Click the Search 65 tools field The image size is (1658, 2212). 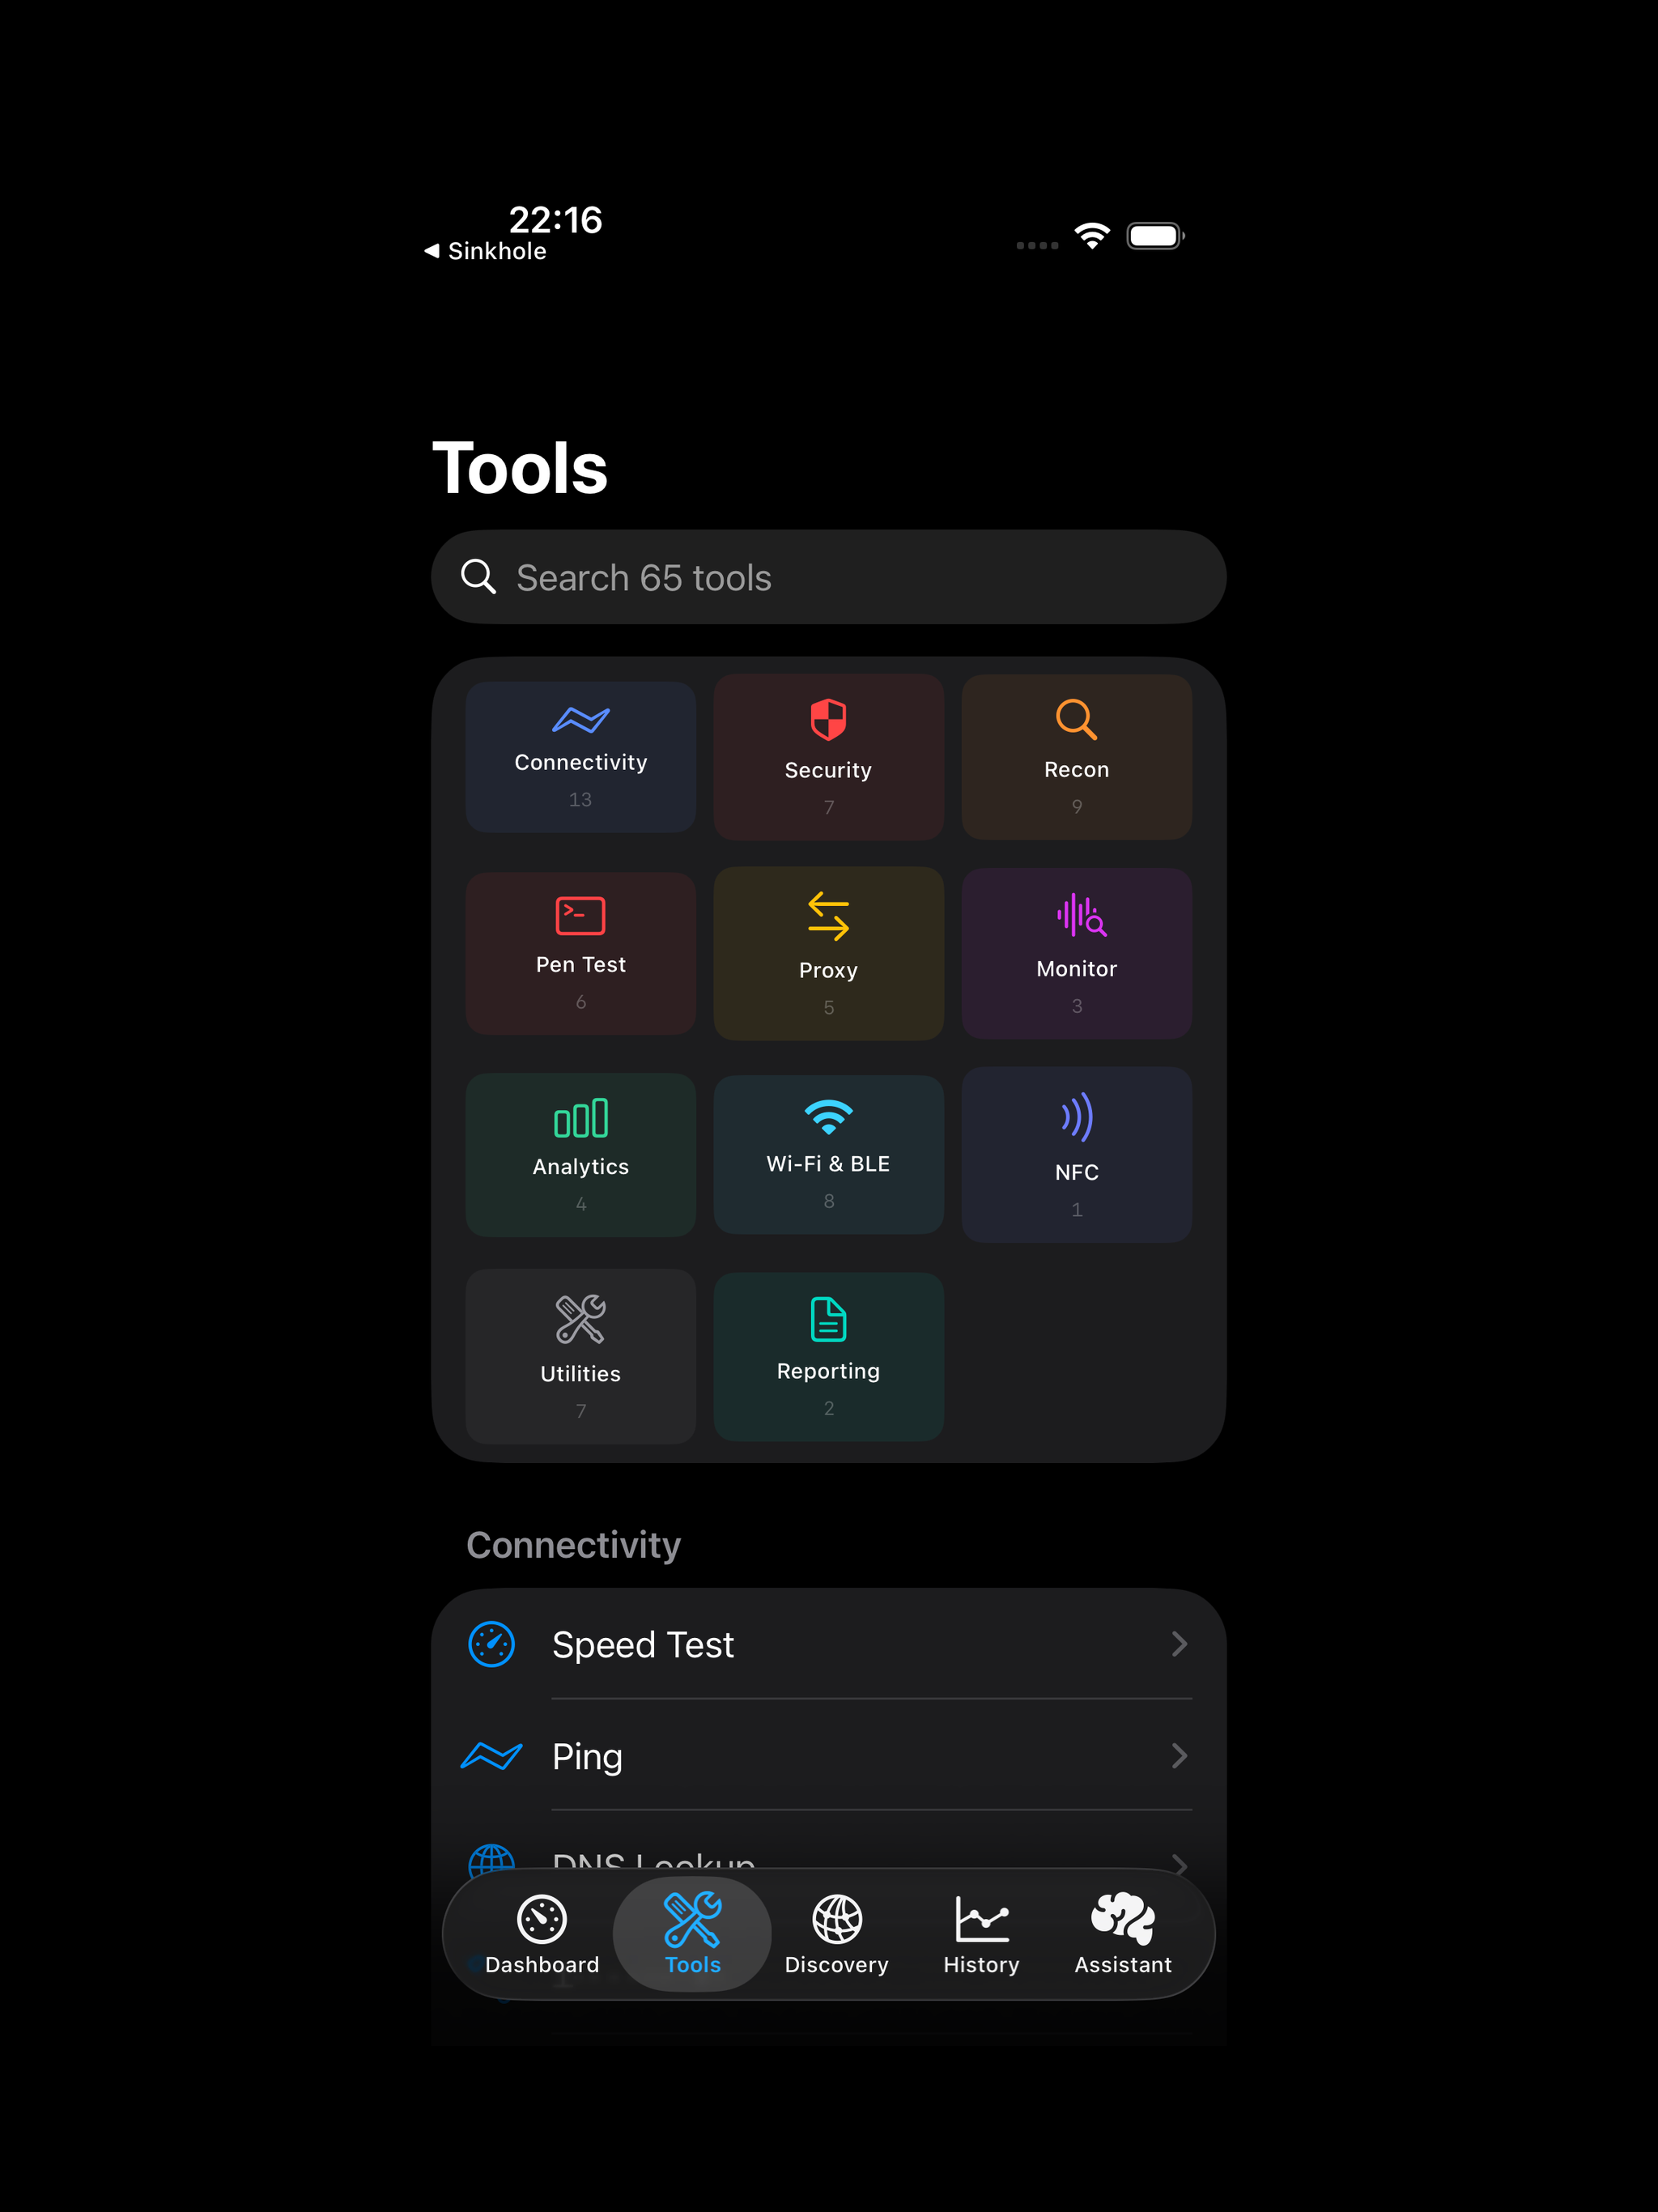point(828,577)
